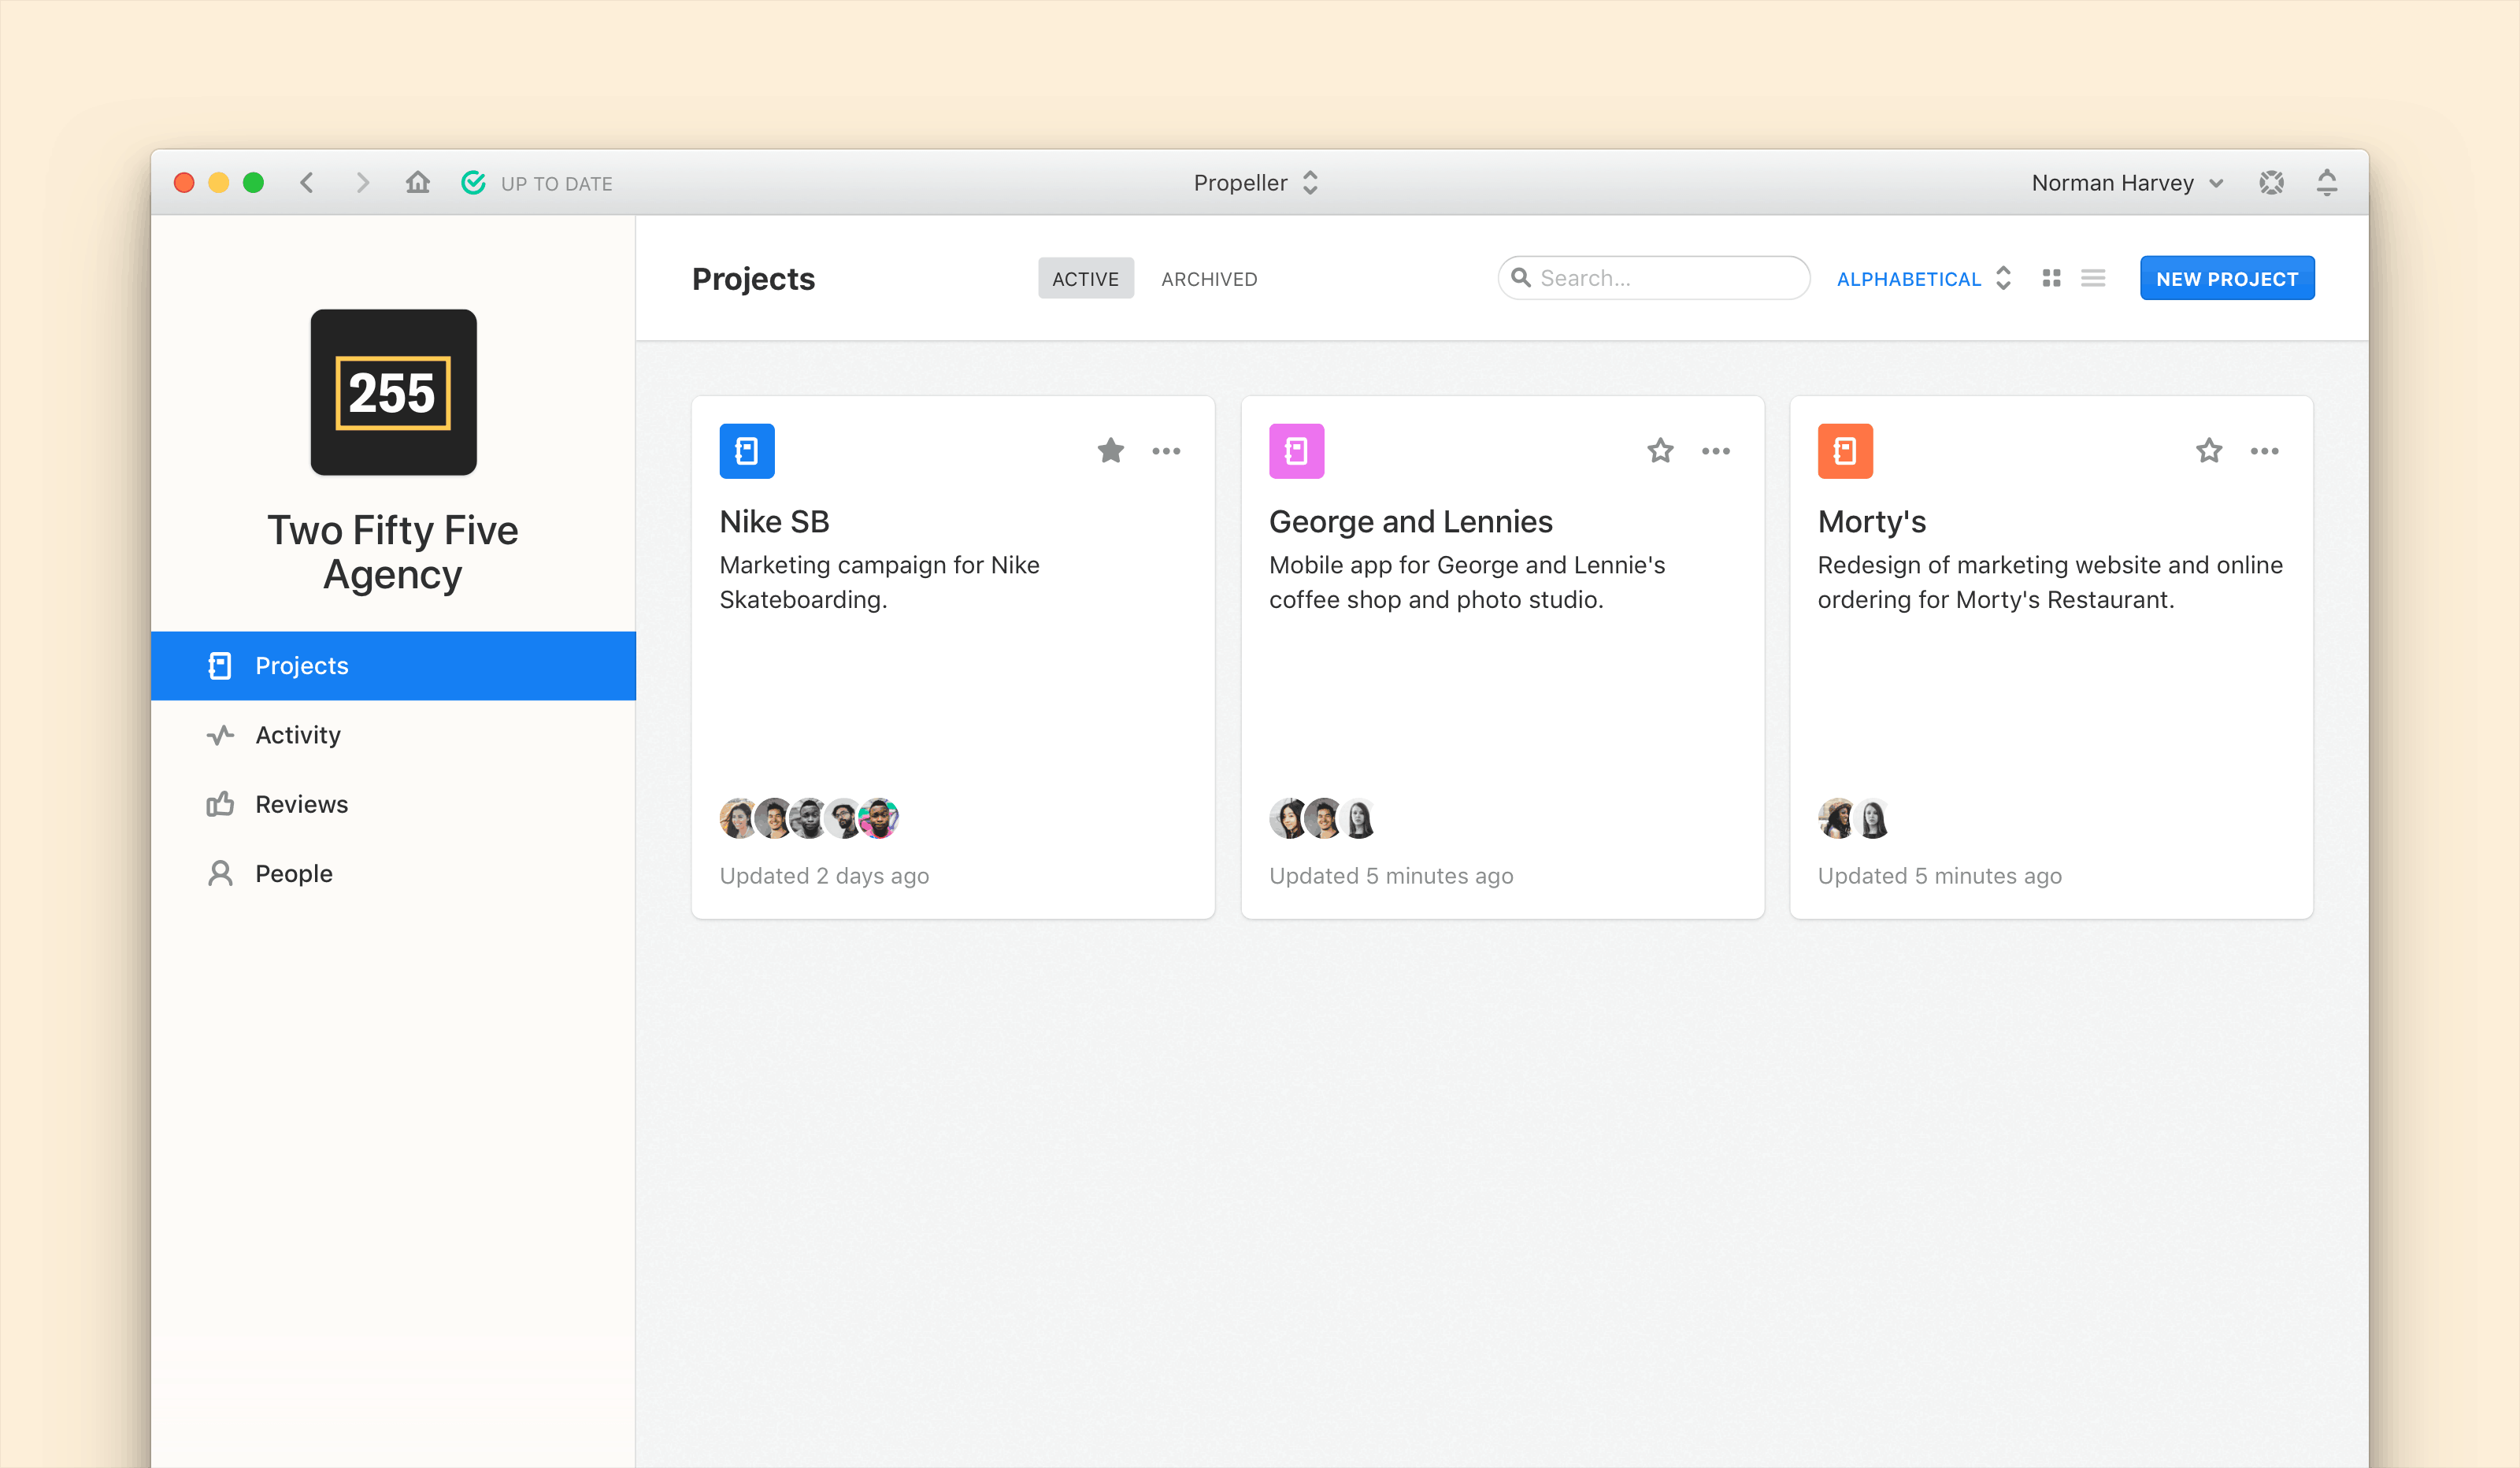This screenshot has height=1468, width=2520.
Task: Open the home screen icon
Action: (418, 182)
